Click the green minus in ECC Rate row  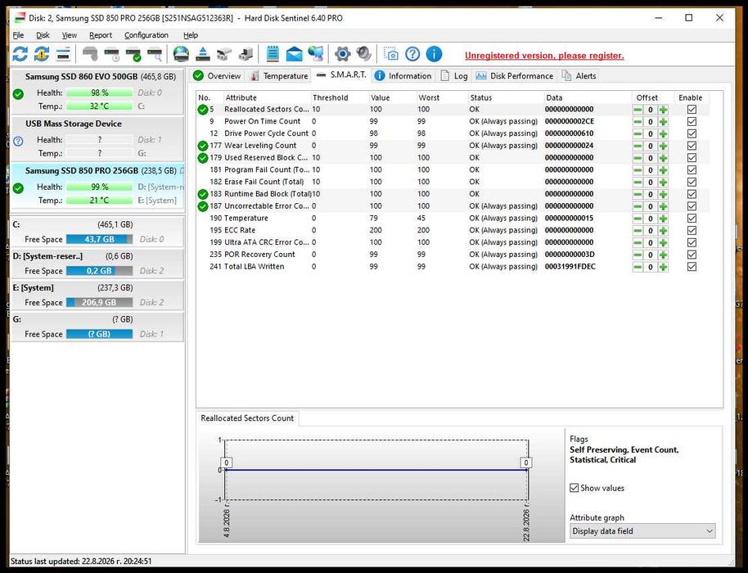click(638, 231)
